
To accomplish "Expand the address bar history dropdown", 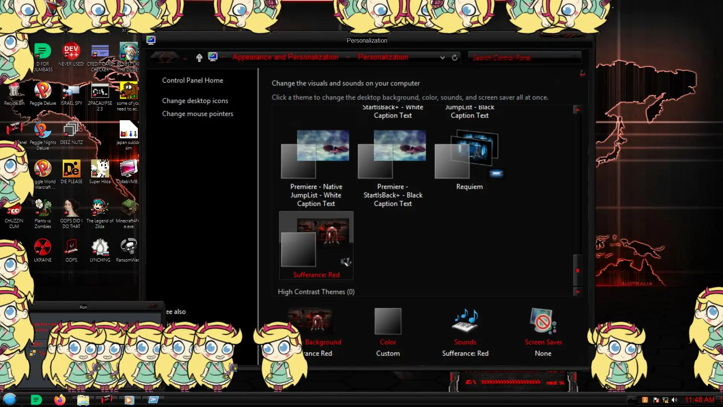I will point(442,57).
